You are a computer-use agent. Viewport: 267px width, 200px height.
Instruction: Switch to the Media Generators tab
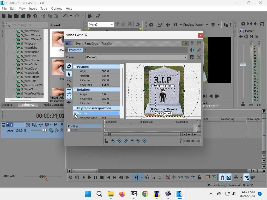(53, 105)
